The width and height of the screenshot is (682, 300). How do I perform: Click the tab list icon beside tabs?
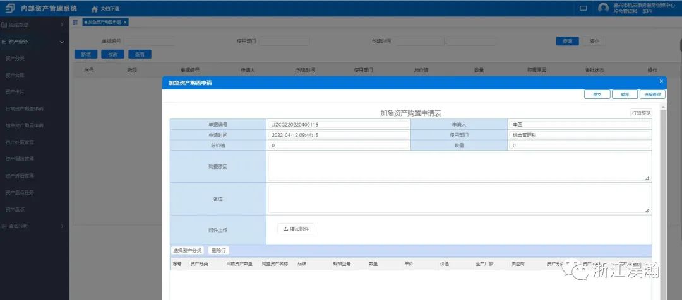75,22
